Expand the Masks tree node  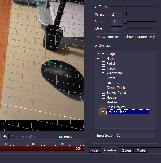(x=98, y=59)
